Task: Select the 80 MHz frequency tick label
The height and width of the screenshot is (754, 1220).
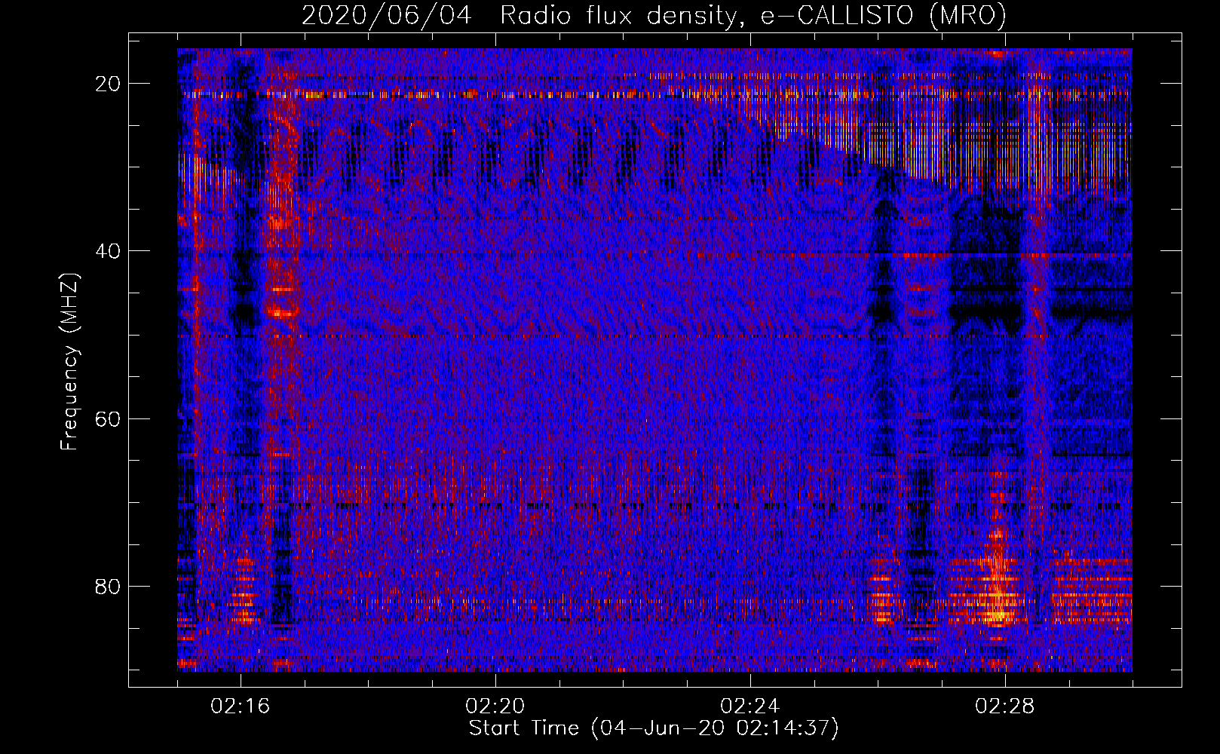Action: tap(109, 587)
